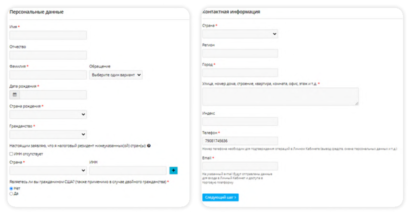The image size is (412, 215).
Task: Click the help question mark icon
Action: coord(149,146)
